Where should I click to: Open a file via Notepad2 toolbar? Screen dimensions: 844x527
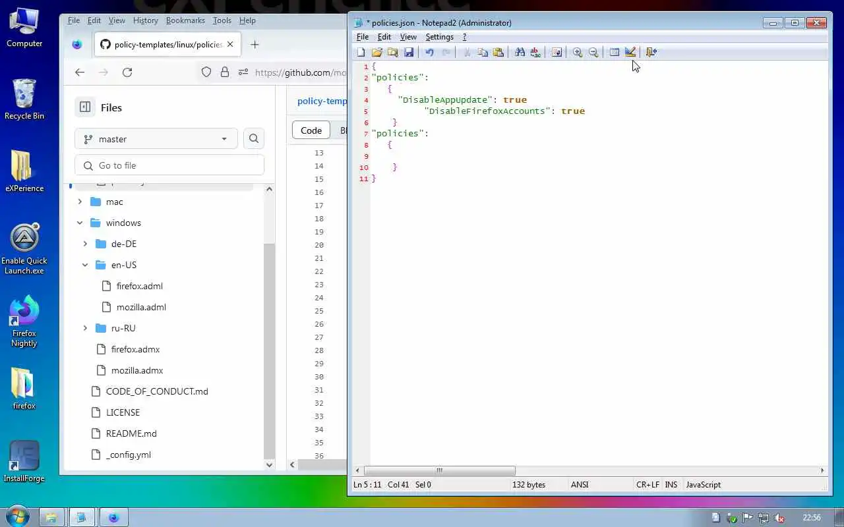point(377,52)
